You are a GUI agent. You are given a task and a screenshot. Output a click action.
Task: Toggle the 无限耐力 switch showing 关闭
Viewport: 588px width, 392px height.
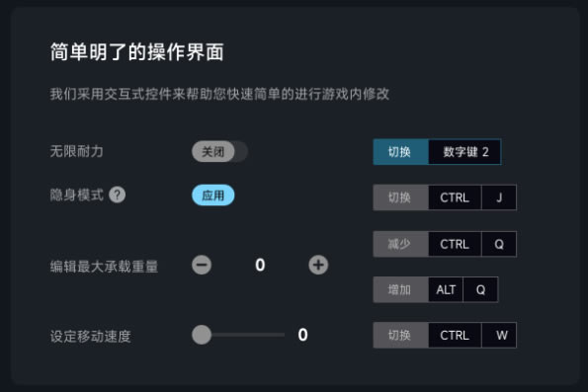(x=219, y=152)
